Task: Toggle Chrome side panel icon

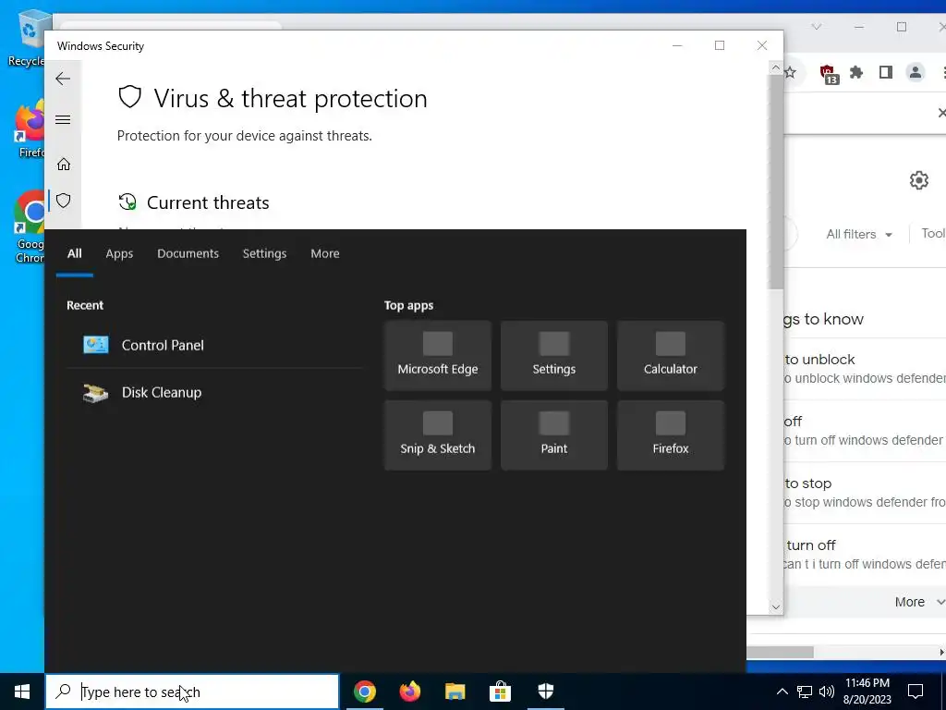Action: tap(885, 72)
